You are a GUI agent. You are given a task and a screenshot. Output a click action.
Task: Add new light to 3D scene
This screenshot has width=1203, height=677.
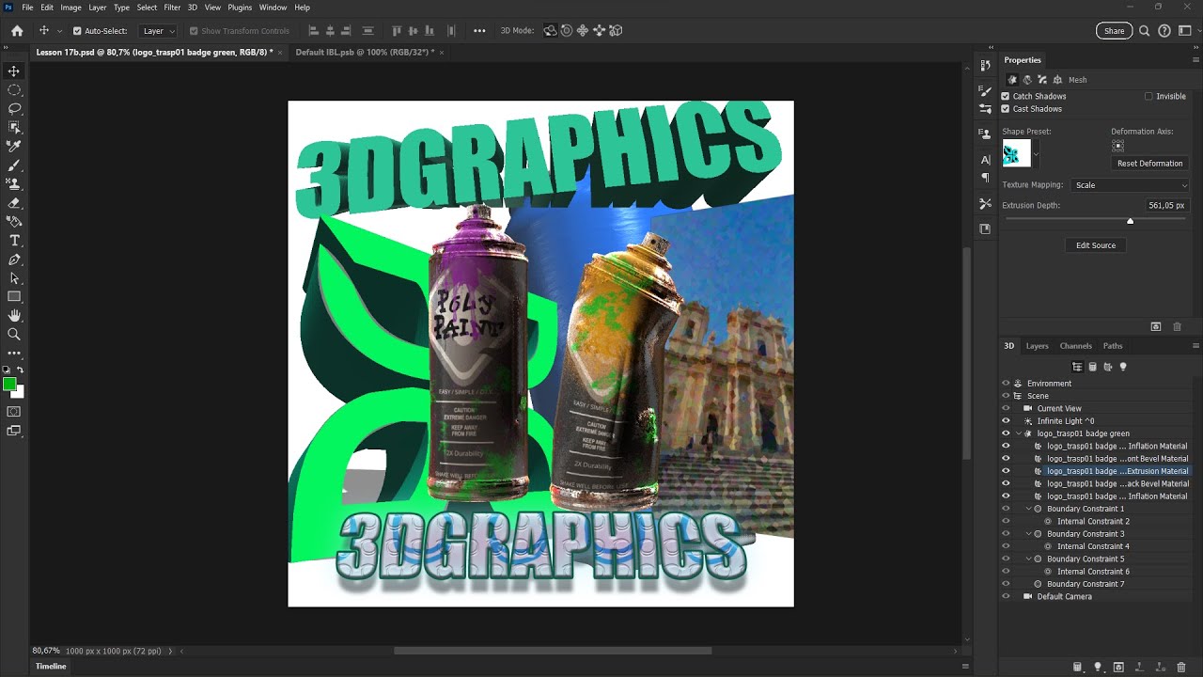click(x=1098, y=667)
